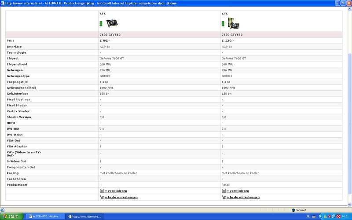Click the 'Prijs' row label
The height and width of the screenshot is (220, 352).
[x=10, y=40]
